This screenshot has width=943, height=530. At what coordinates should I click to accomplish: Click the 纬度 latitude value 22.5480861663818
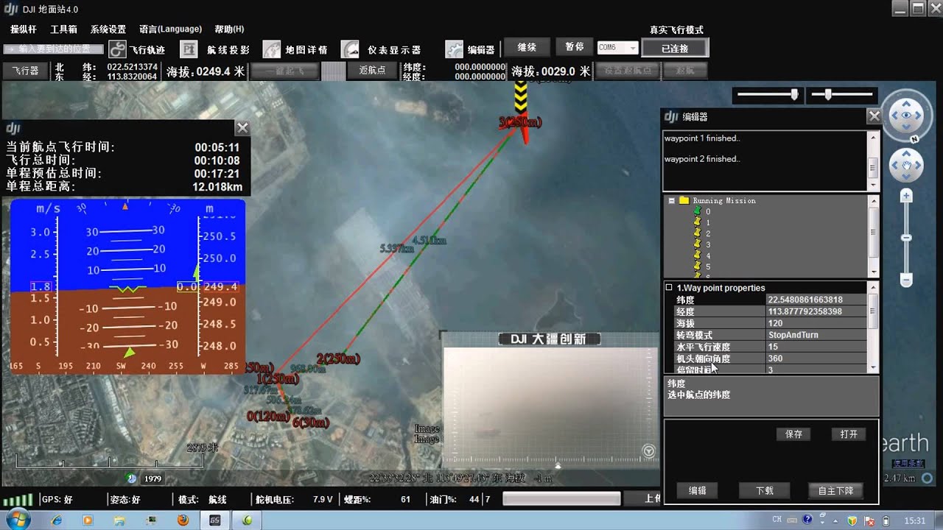[816, 300]
